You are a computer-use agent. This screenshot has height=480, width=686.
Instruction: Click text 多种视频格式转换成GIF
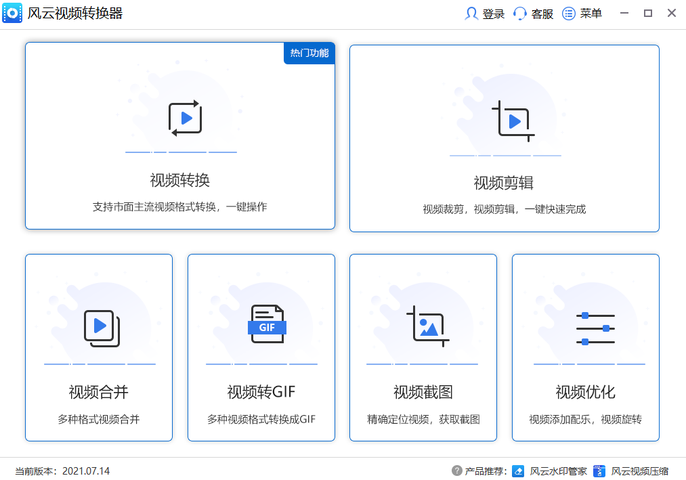tap(261, 419)
